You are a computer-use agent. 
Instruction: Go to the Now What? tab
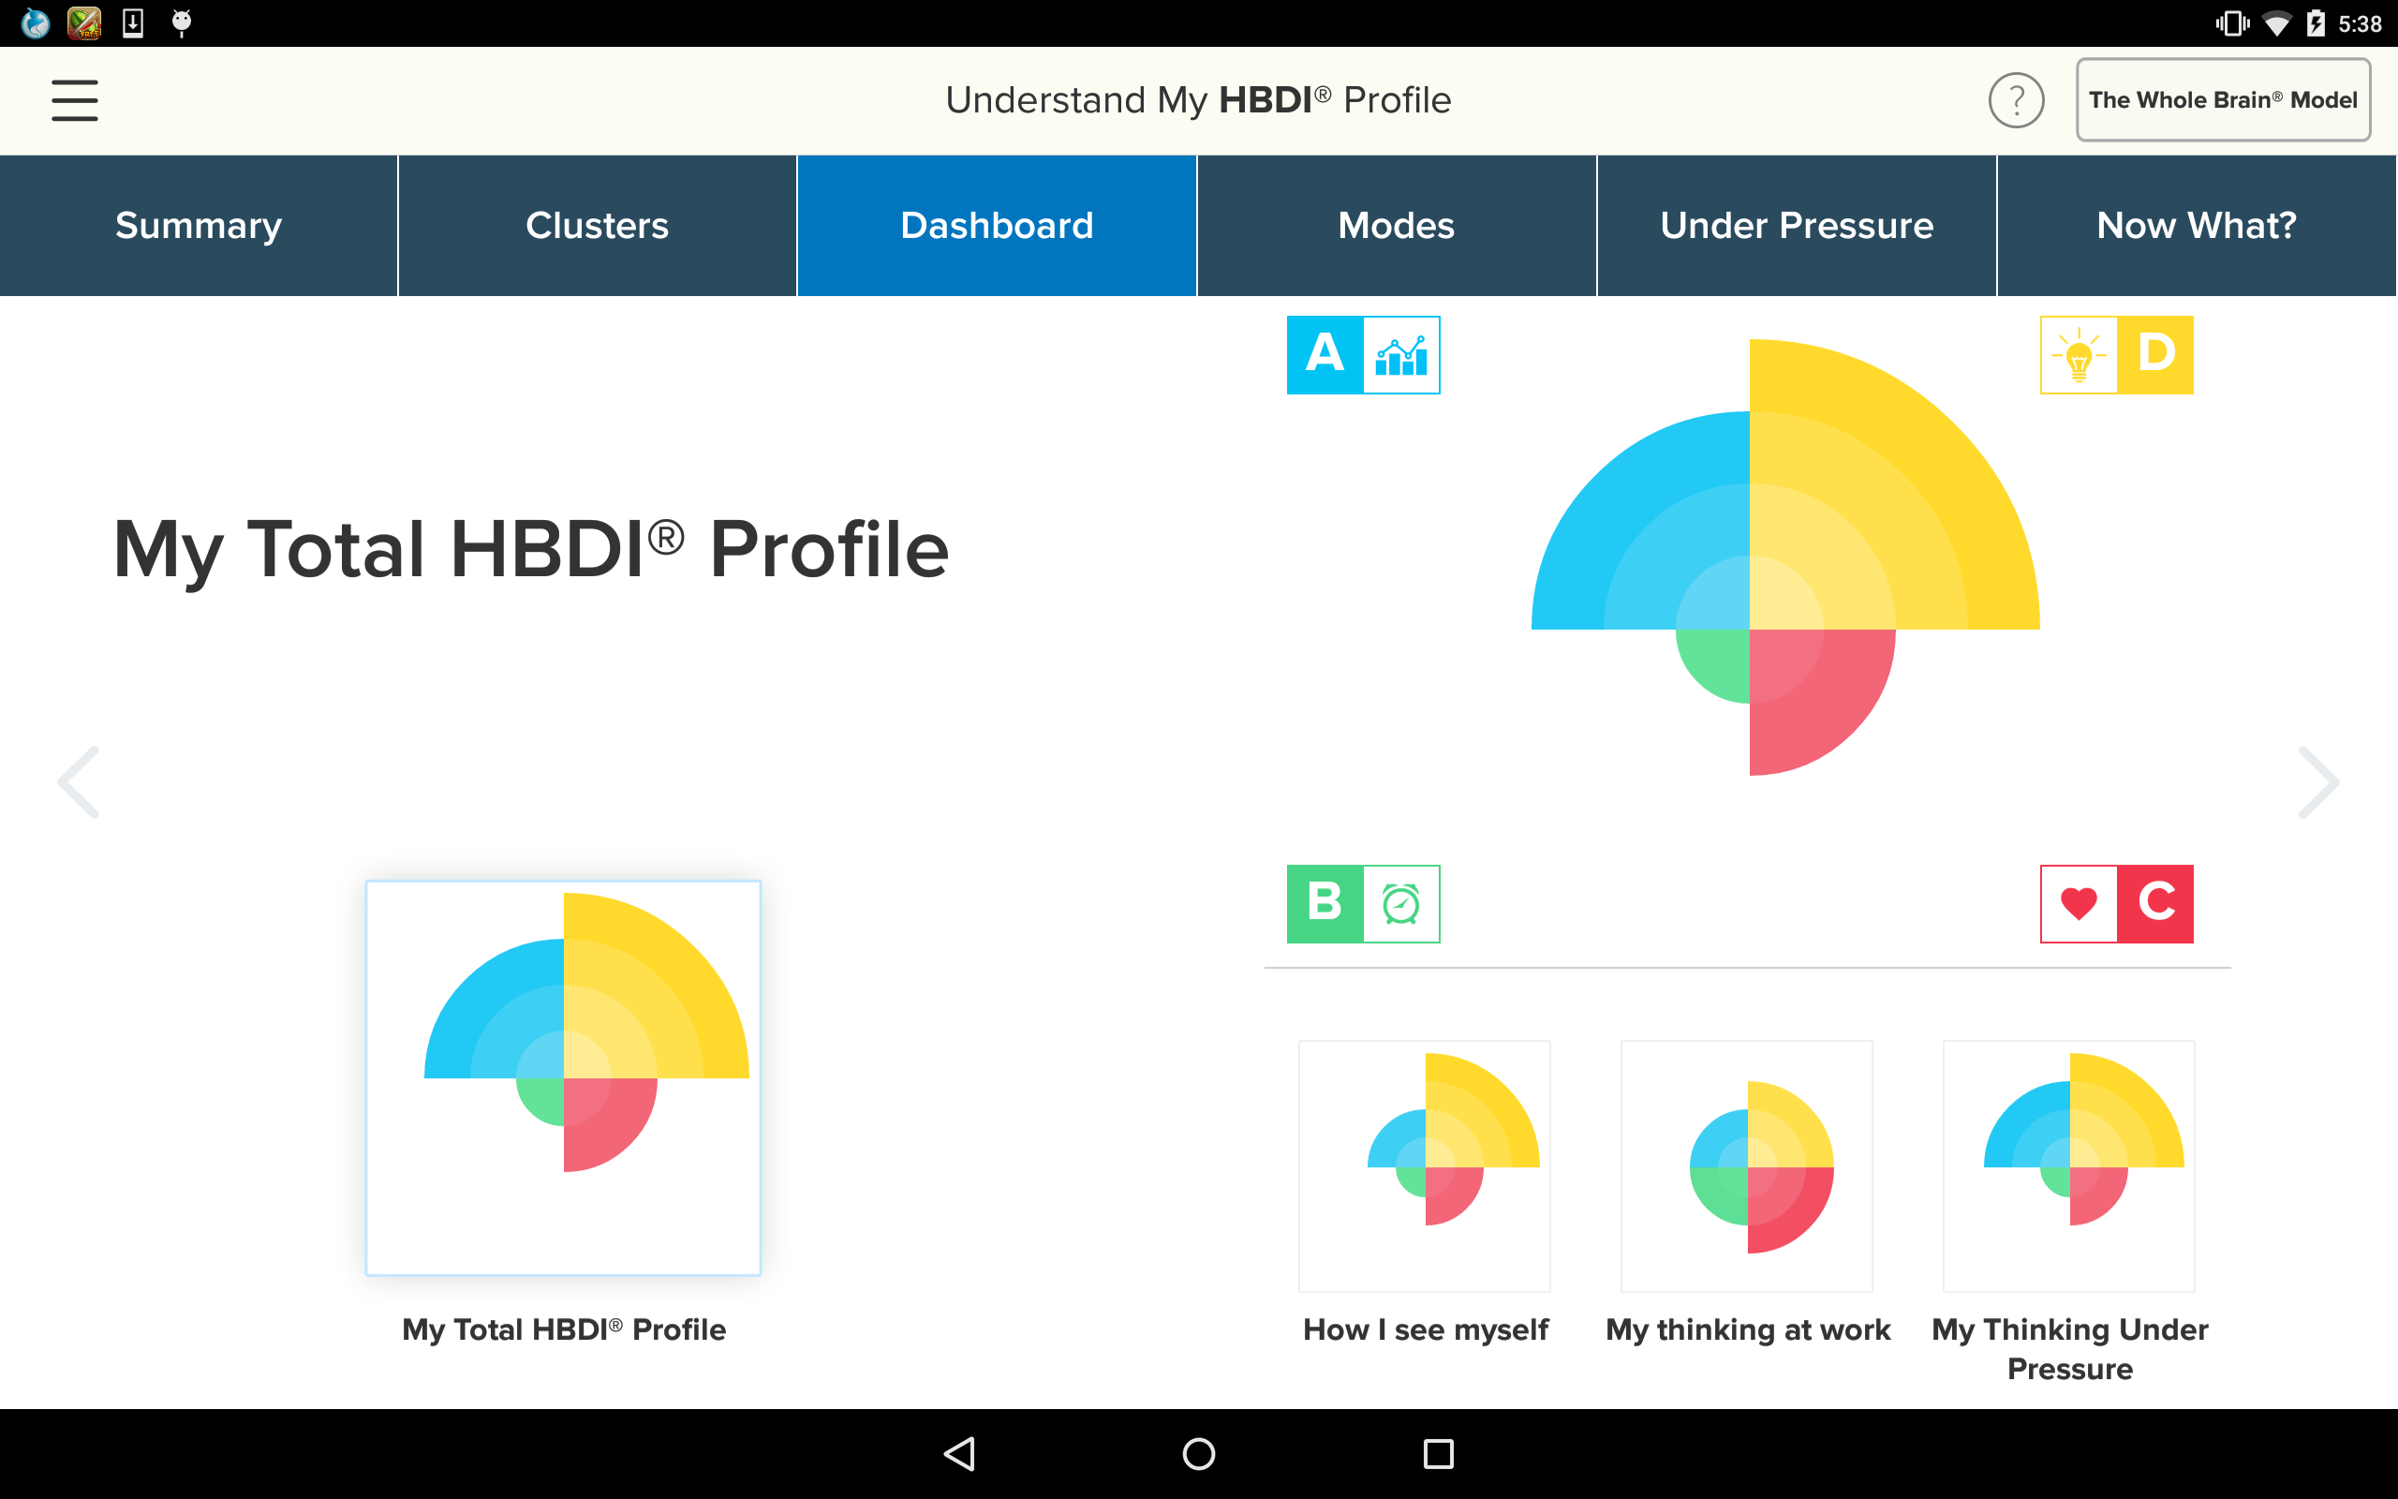click(x=2197, y=226)
